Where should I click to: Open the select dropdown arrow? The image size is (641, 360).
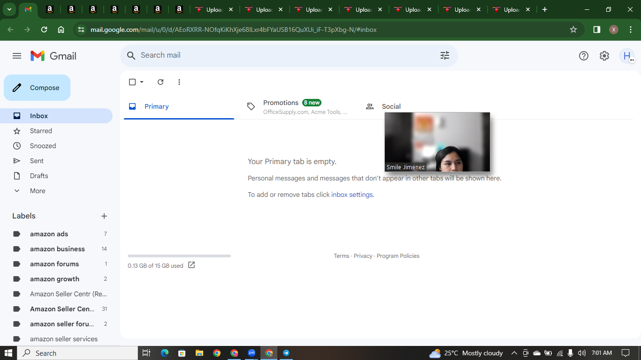click(142, 82)
